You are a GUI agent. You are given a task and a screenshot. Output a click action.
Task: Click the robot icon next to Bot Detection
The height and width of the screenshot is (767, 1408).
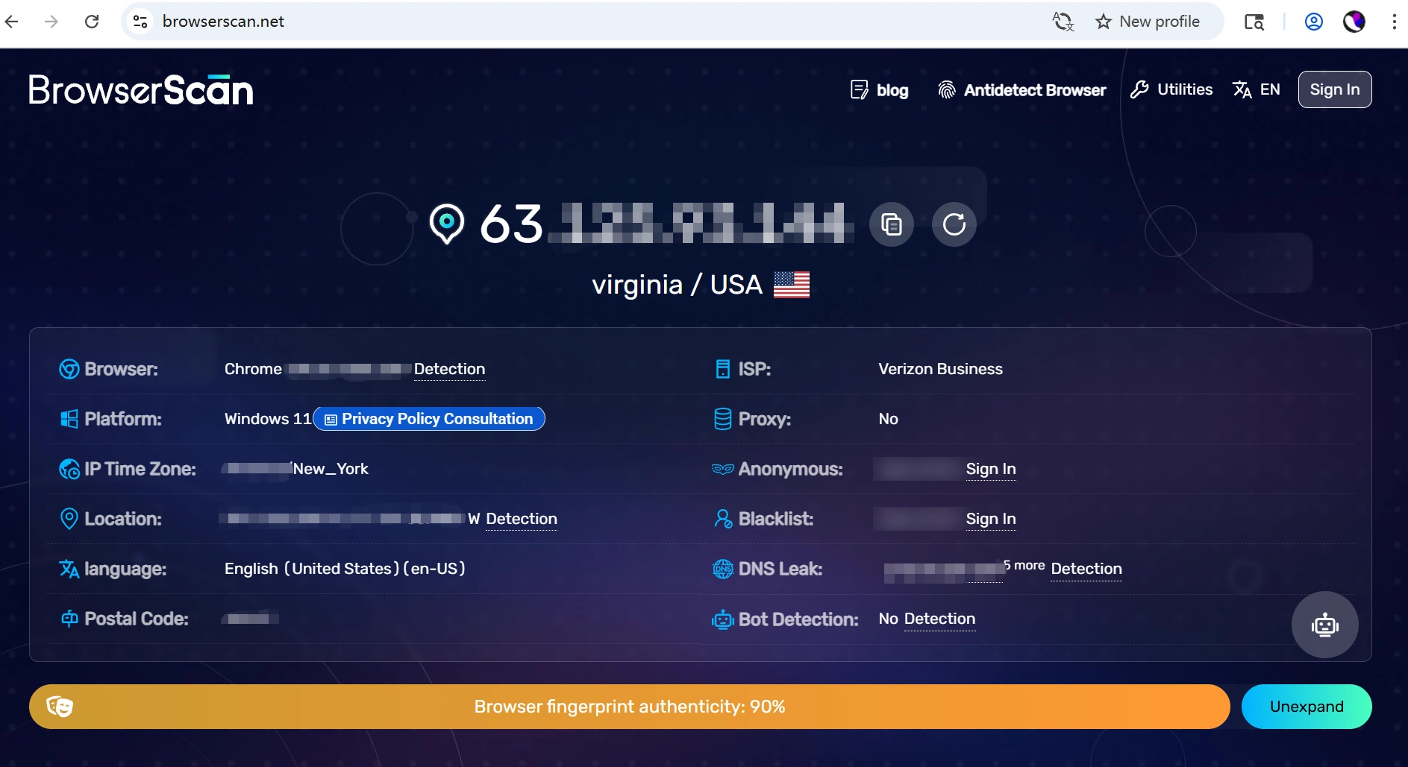(x=723, y=619)
